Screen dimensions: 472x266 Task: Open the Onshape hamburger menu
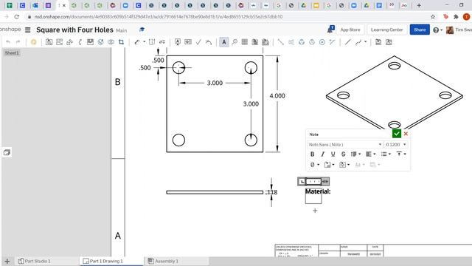(28, 30)
